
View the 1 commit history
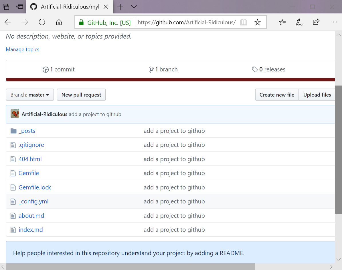click(x=58, y=69)
